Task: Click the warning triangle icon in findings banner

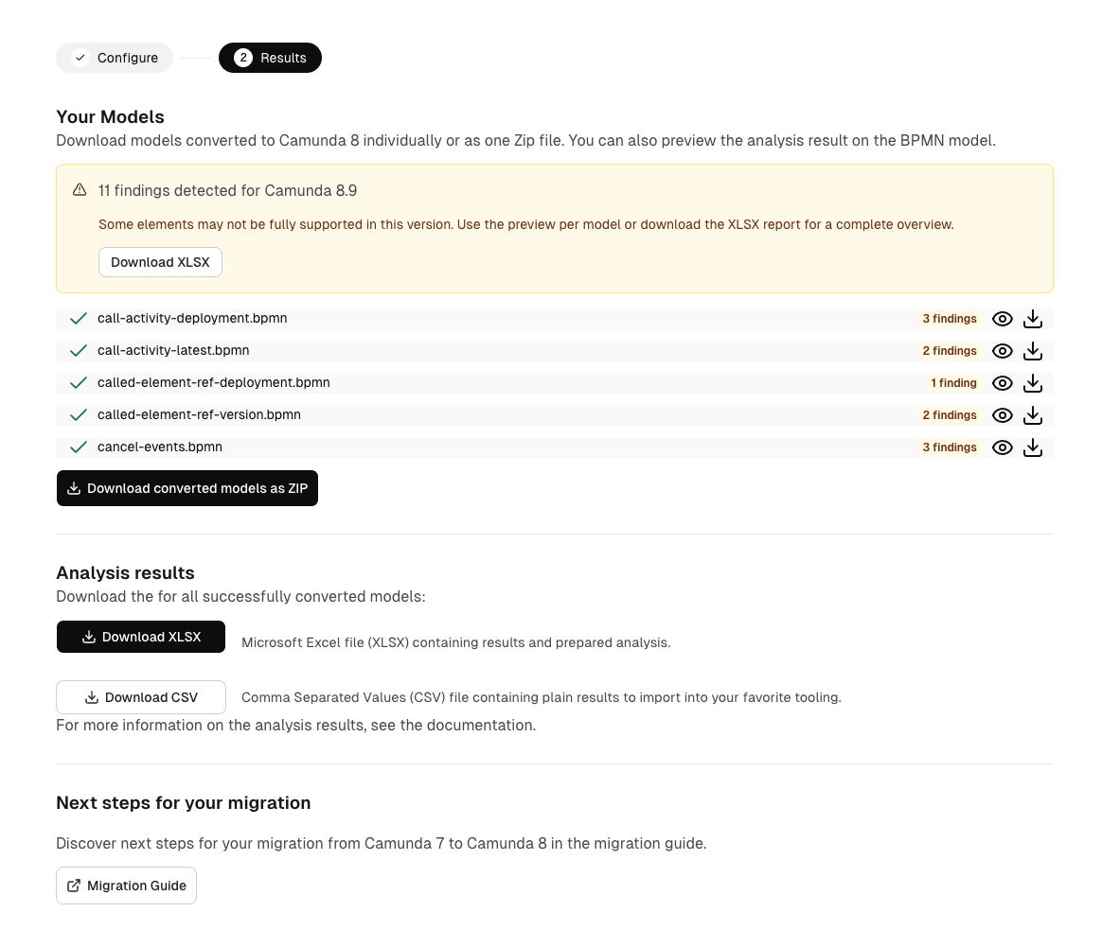Action: pos(80,189)
